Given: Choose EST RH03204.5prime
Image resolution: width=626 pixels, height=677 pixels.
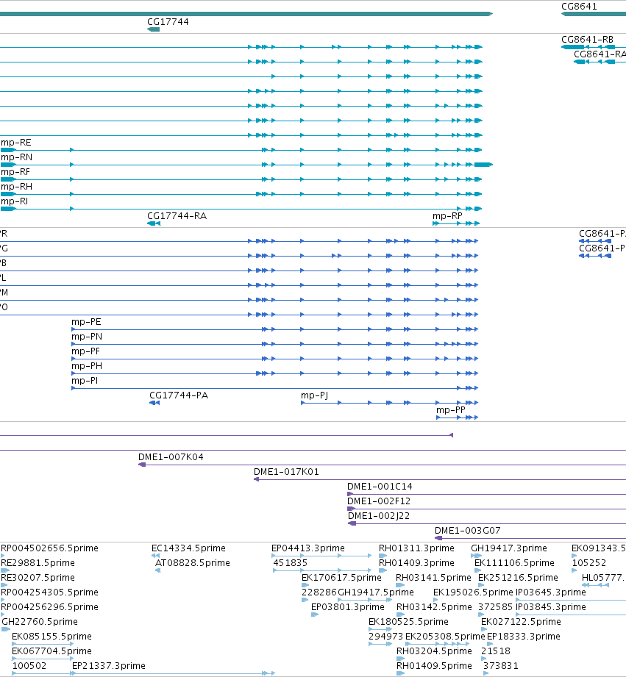Looking at the screenshot, I should click(434, 651).
